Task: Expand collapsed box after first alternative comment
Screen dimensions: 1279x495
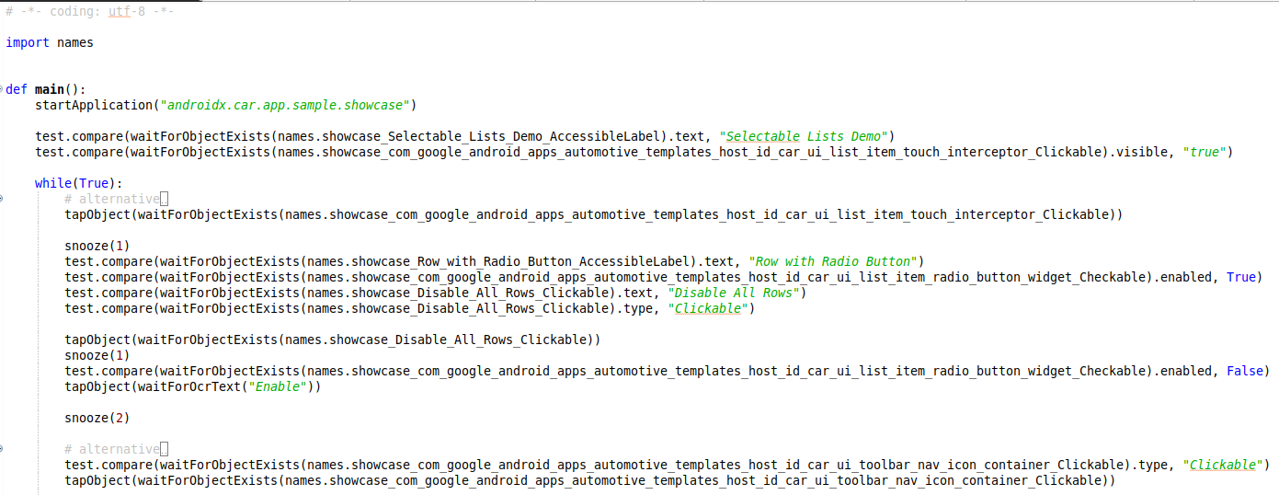Action: (x=164, y=199)
